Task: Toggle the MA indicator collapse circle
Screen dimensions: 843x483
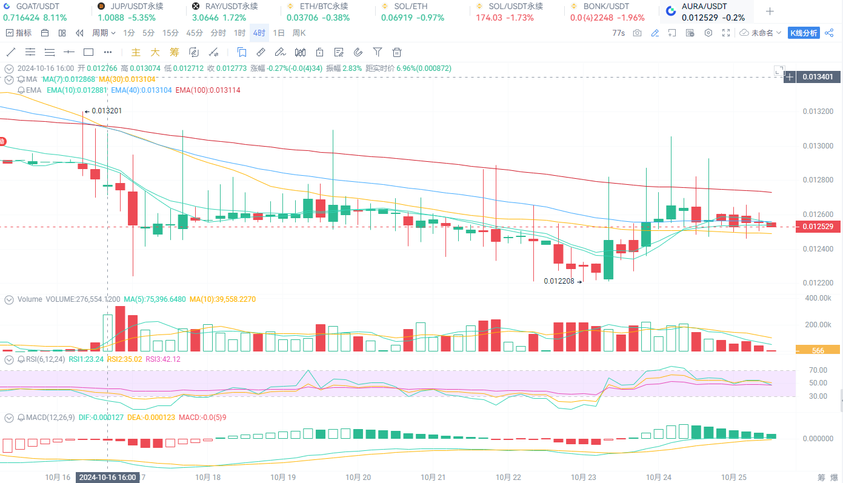Action: click(9, 79)
